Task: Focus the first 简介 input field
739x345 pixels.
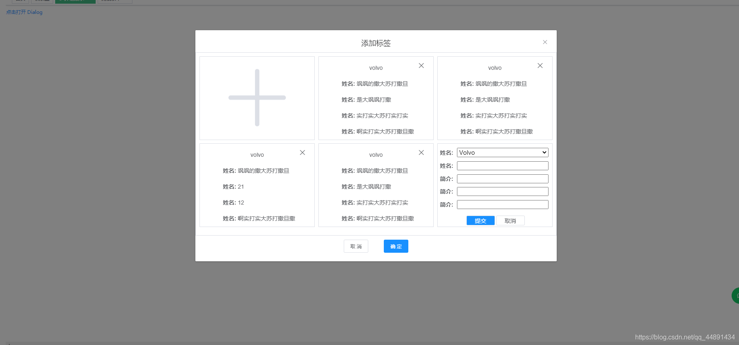Action: 502,179
